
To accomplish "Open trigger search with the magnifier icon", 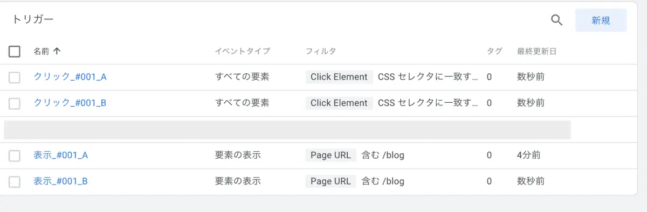I will pos(556,20).
